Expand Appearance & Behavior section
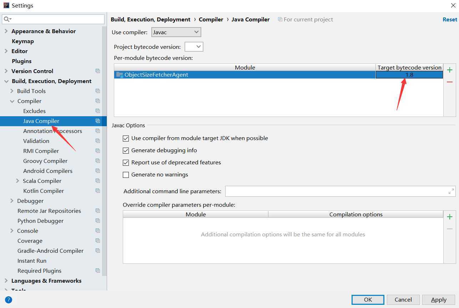The height and width of the screenshot is (308, 459). coord(6,31)
